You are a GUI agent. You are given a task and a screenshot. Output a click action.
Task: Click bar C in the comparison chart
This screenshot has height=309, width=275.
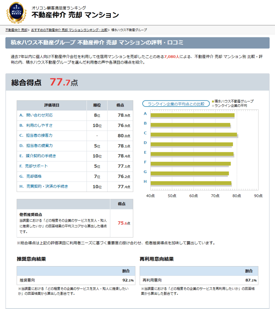193,134
